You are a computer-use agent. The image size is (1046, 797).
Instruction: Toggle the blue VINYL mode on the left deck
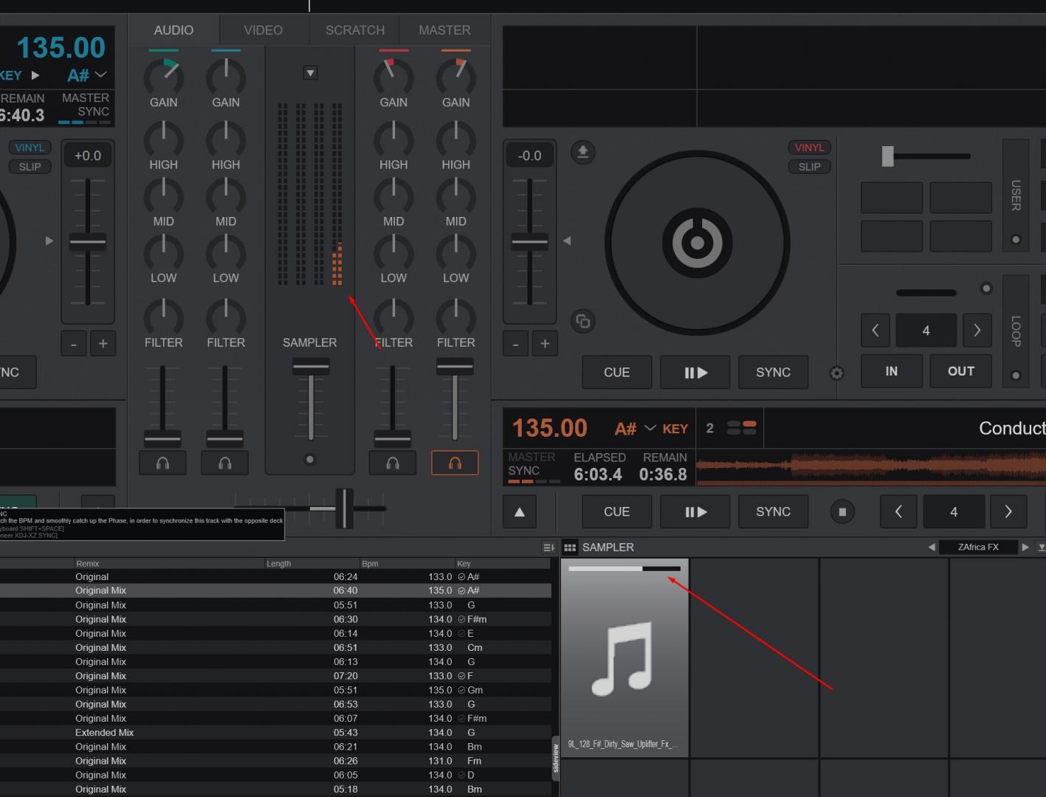click(30, 148)
